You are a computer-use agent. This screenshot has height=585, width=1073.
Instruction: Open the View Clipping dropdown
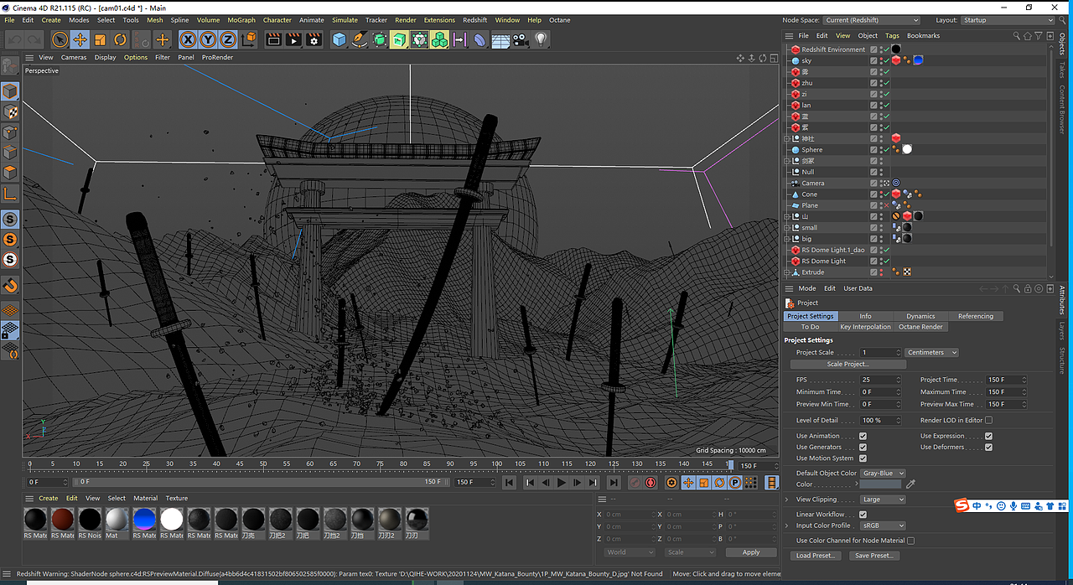[884, 500]
